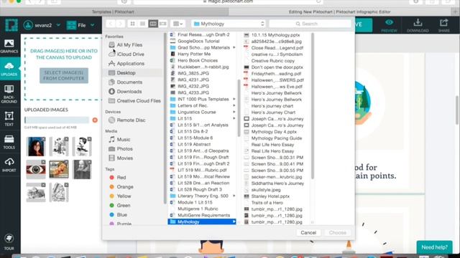The height and width of the screenshot is (258, 460).
Task: Start the Tour from sidebar
Action: pos(9,242)
